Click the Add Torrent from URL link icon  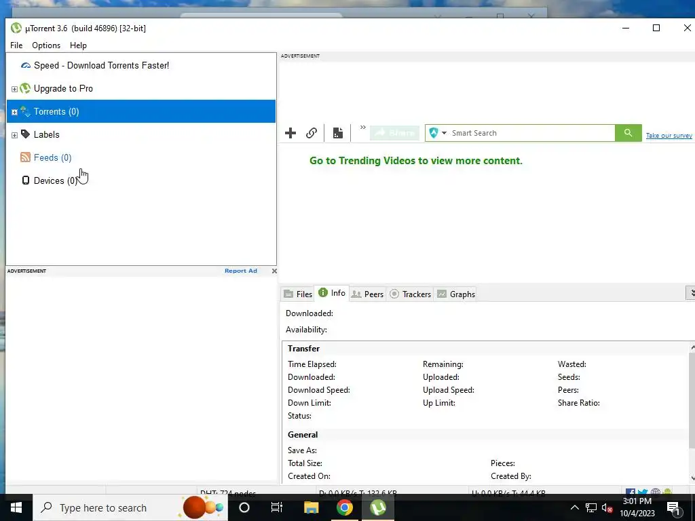pyautogui.click(x=312, y=133)
